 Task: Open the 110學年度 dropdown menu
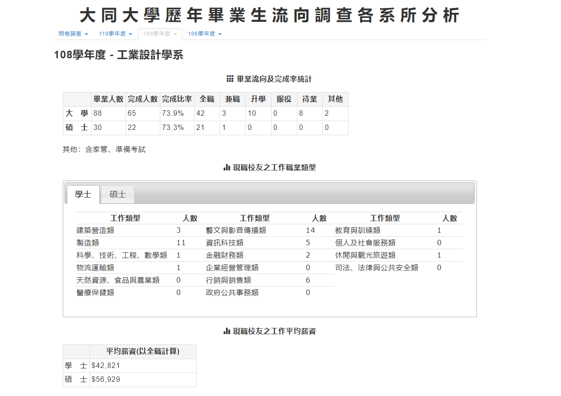pos(116,34)
